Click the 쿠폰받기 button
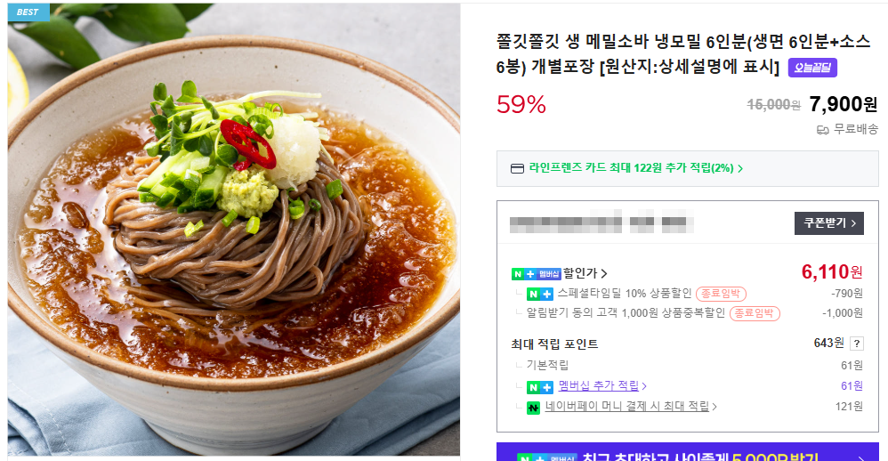This screenshot has height=461, width=888. point(829,223)
